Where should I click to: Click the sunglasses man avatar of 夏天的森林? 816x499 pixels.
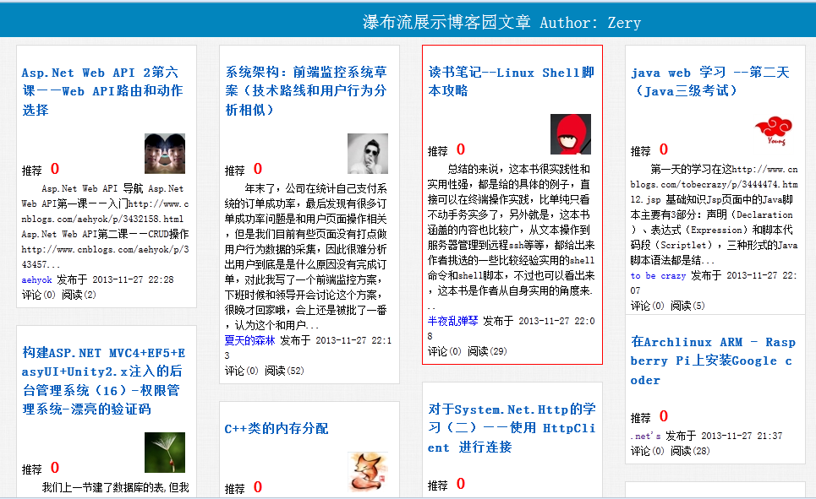[x=368, y=154]
